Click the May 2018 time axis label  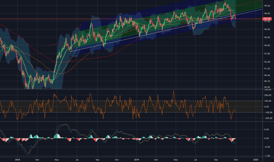57,160
